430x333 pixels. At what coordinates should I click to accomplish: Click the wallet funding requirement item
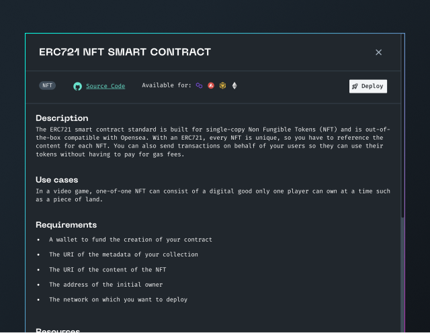[130, 240]
